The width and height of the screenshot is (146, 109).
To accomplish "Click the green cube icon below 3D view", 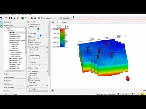I will coord(53,90).
